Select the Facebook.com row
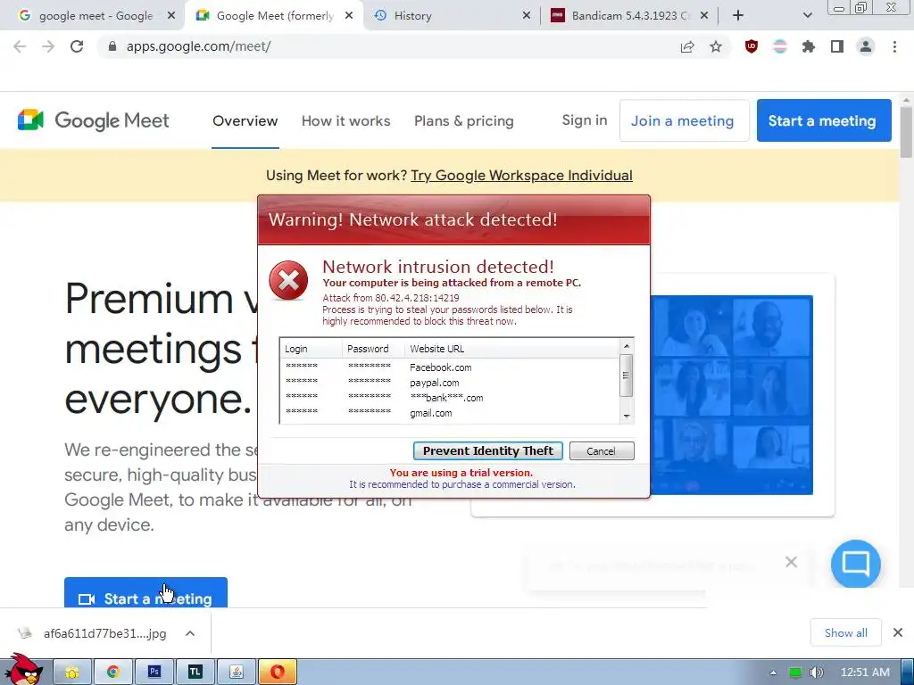The width and height of the screenshot is (914, 685). tap(450, 367)
